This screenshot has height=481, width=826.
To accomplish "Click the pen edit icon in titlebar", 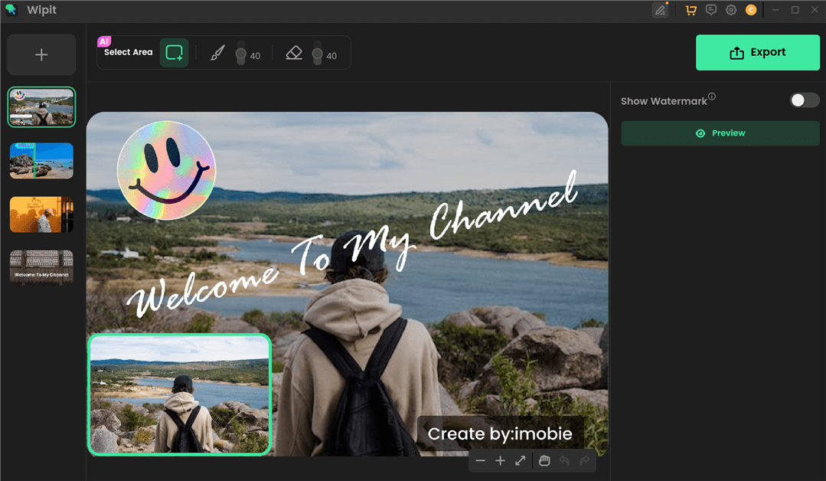I will [660, 9].
